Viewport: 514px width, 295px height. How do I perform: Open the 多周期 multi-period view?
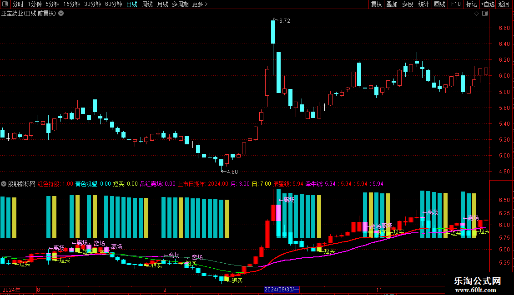(180, 4)
